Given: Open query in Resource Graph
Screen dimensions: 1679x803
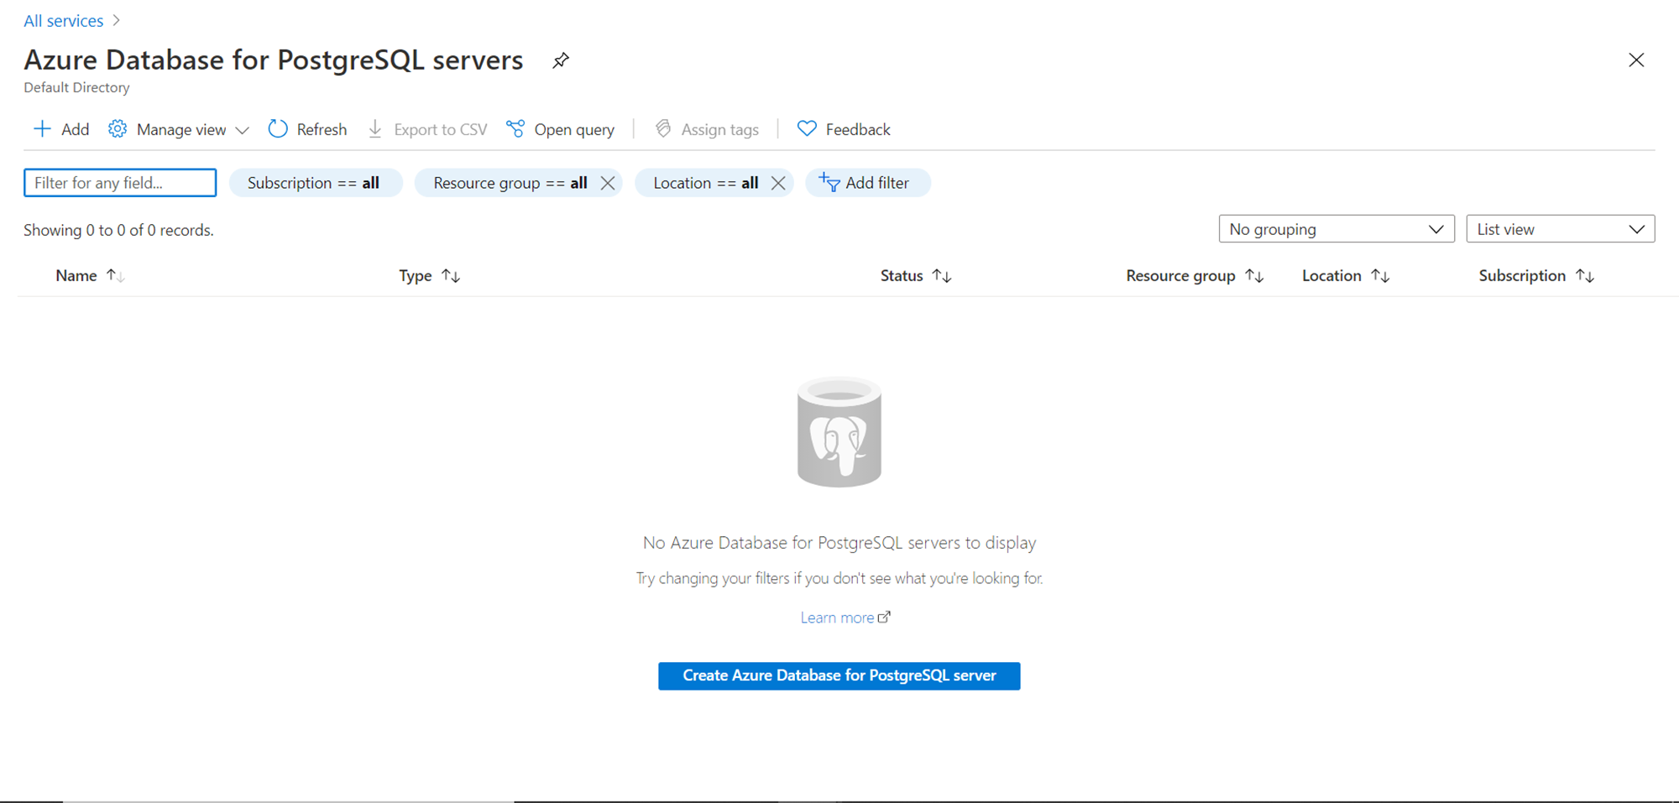Looking at the screenshot, I should tap(560, 129).
